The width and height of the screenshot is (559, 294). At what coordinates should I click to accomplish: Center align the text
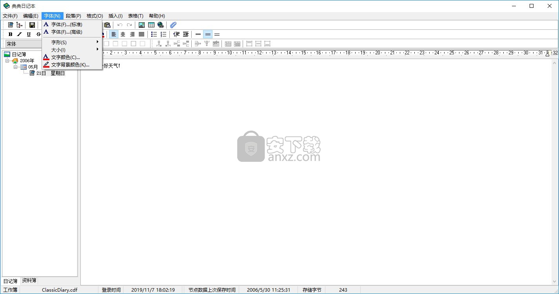click(123, 34)
